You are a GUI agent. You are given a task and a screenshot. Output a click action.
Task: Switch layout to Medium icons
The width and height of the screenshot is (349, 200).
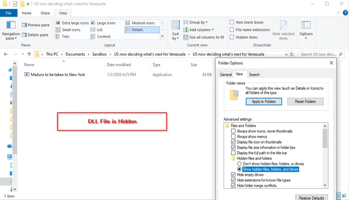[140, 23]
